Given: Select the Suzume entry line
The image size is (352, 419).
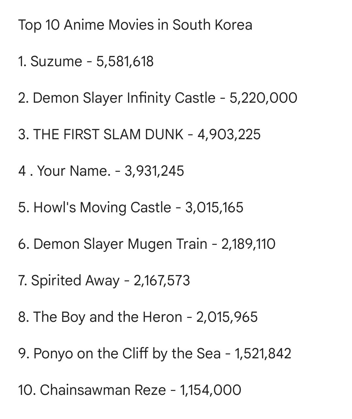Looking at the screenshot, I should pos(86,62).
